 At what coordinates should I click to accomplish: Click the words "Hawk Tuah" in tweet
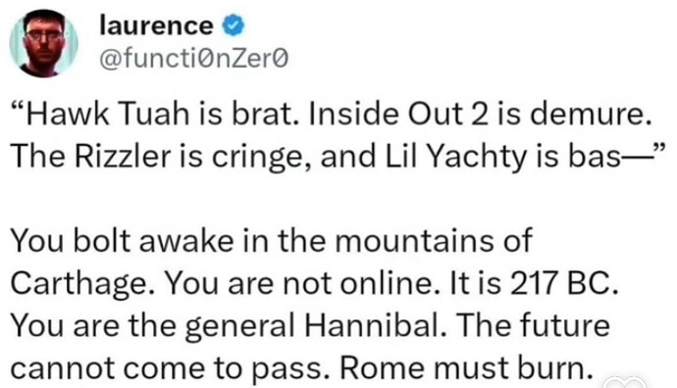(107, 115)
